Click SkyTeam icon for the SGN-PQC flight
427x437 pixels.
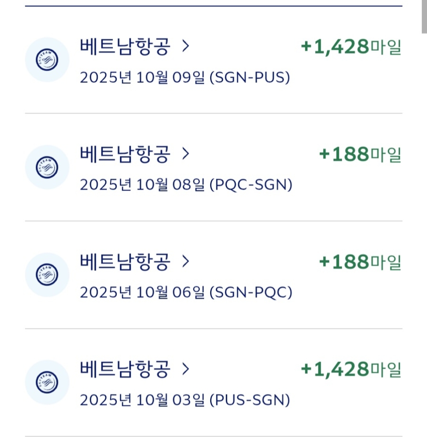(x=47, y=275)
